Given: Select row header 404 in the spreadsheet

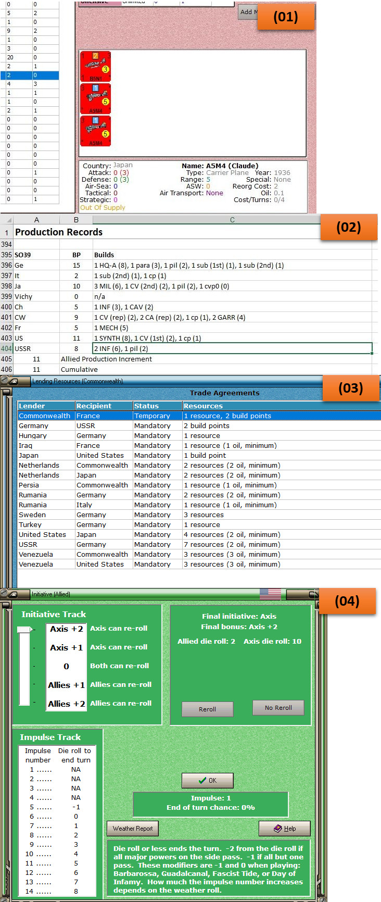Looking at the screenshot, I should click(x=6, y=348).
